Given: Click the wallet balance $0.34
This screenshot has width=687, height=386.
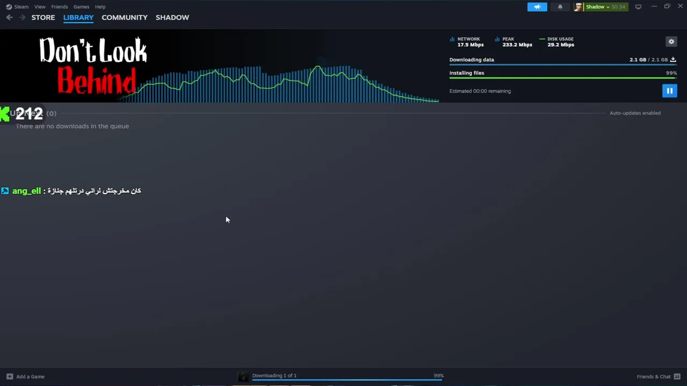Looking at the screenshot, I should (618, 7).
